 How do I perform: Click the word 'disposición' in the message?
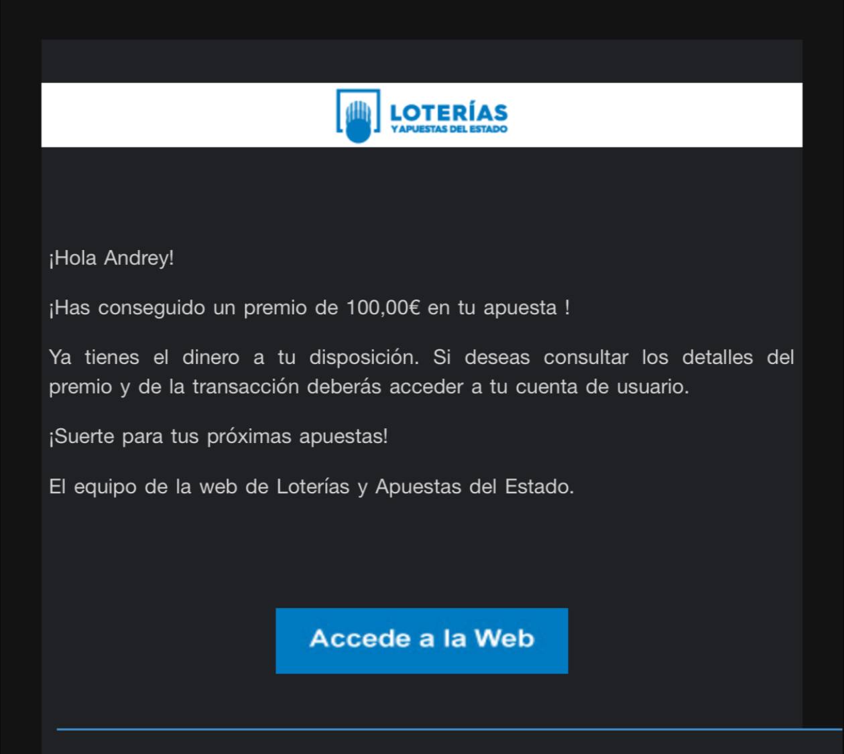(x=364, y=358)
